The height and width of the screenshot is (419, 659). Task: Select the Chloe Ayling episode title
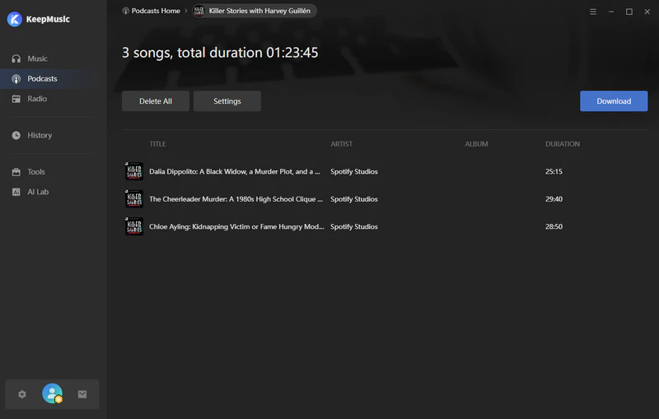236,226
